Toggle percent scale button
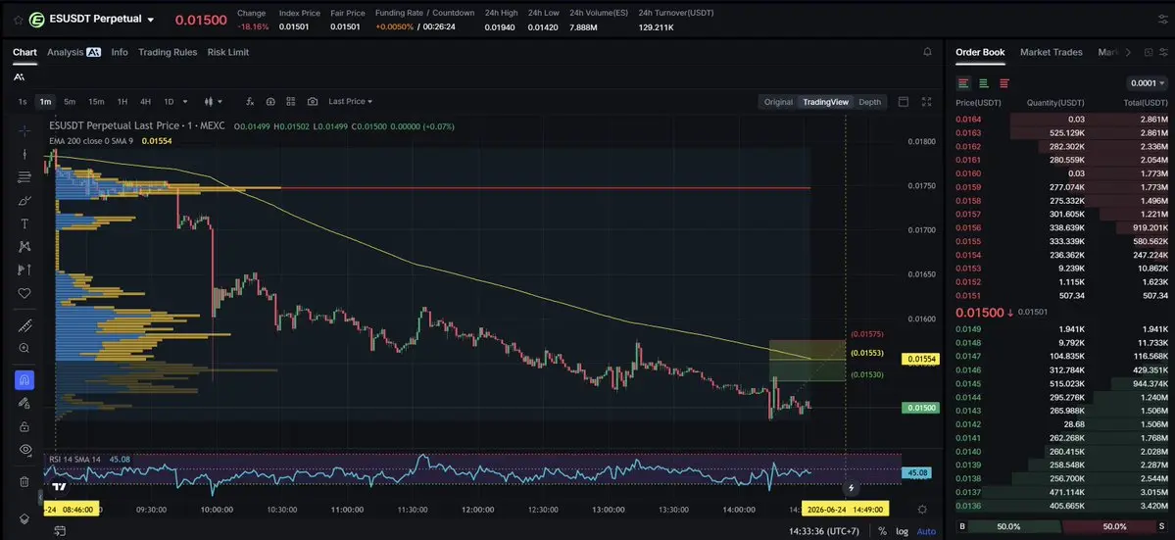The image size is (1175, 540). [882, 531]
